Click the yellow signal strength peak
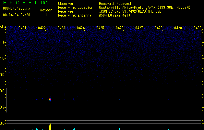 coord(50,127)
